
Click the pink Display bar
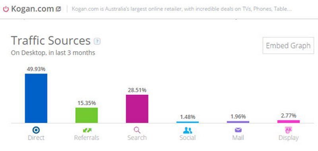coord(289,122)
